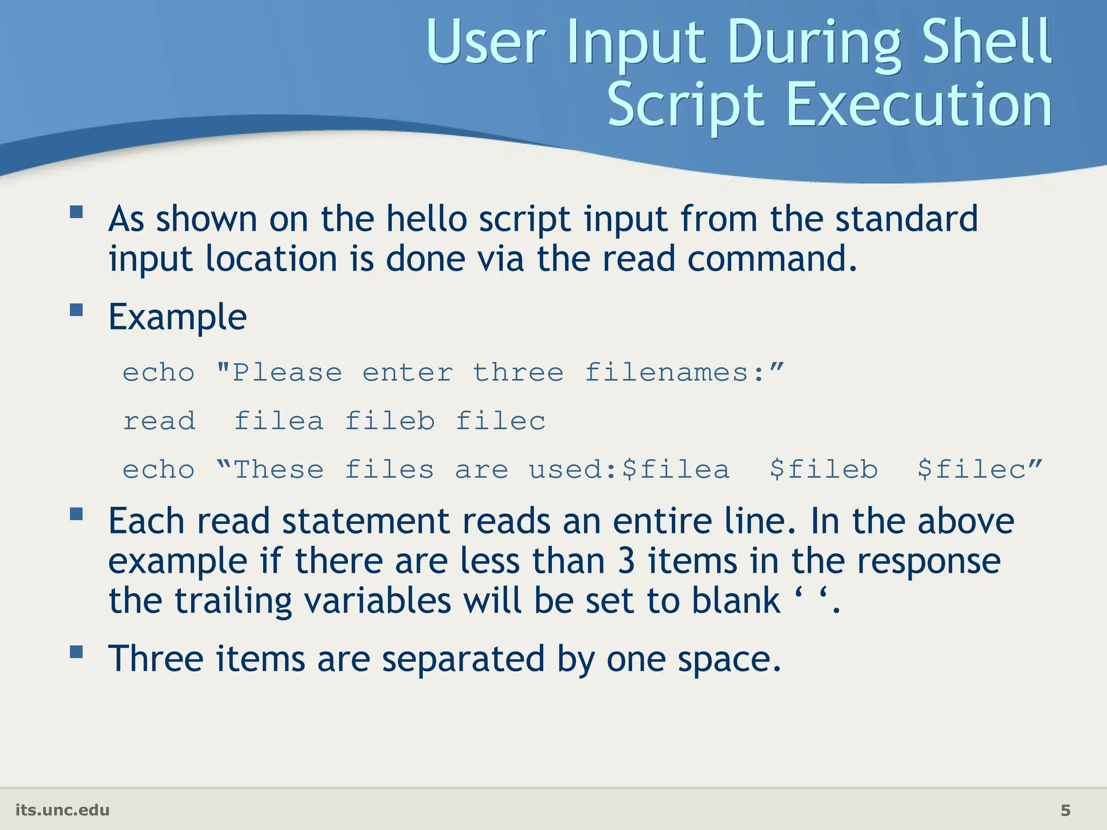This screenshot has height=830, width=1107.
Task: Click the word 'Example' in the bullet list
Action: [x=178, y=317]
